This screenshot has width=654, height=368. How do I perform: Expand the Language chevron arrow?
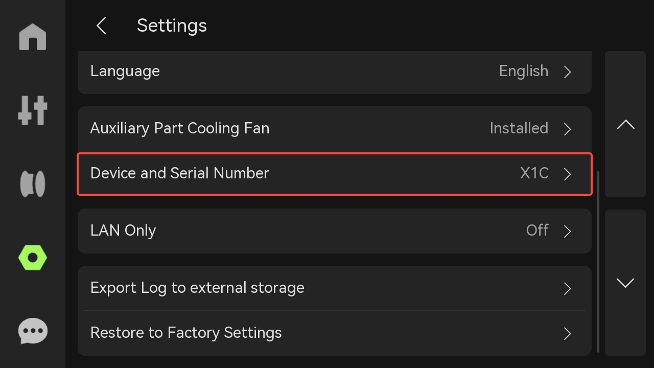point(567,72)
